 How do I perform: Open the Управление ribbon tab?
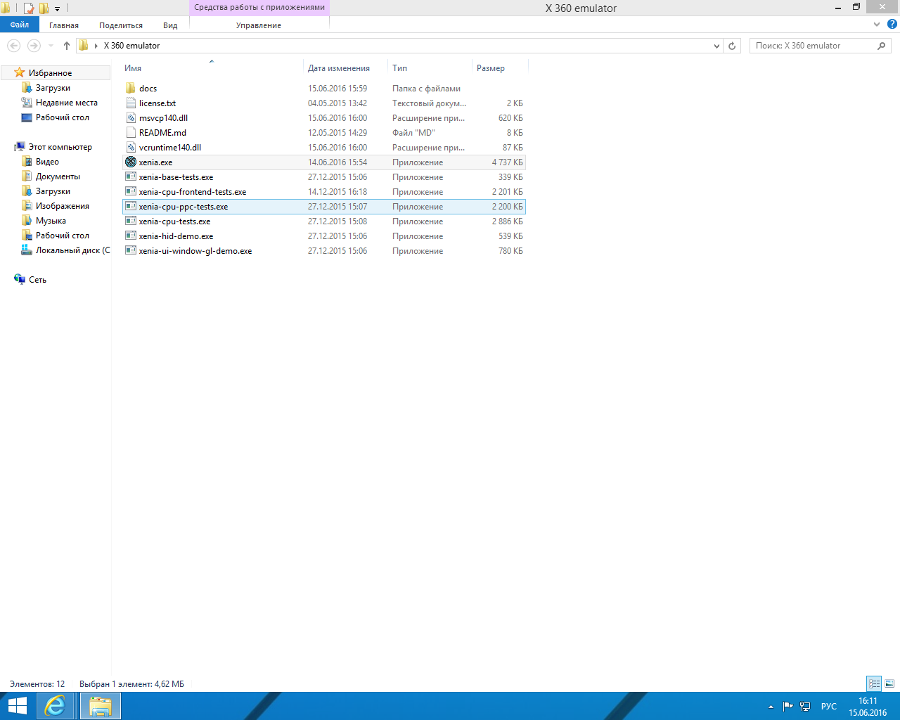(259, 25)
